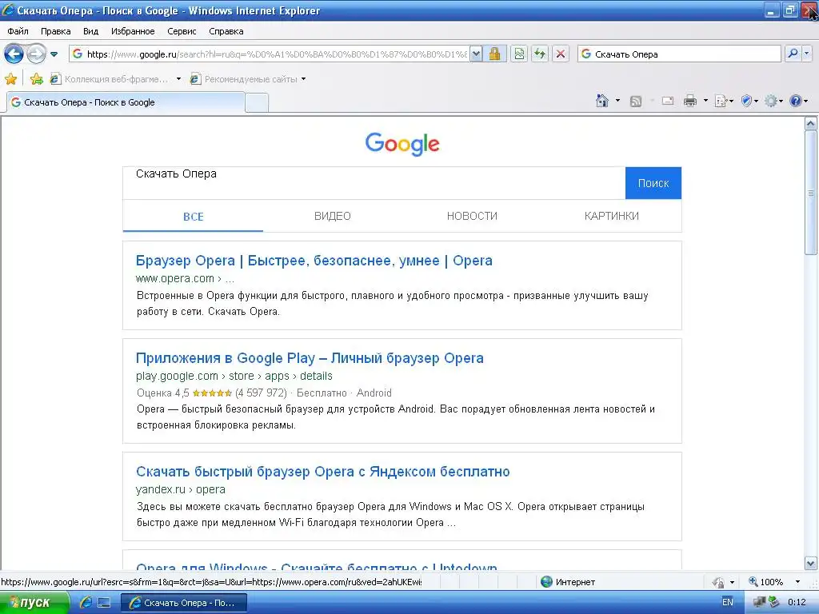The image size is (819, 614).
Task: Open the Help question mark icon
Action: pos(798,101)
